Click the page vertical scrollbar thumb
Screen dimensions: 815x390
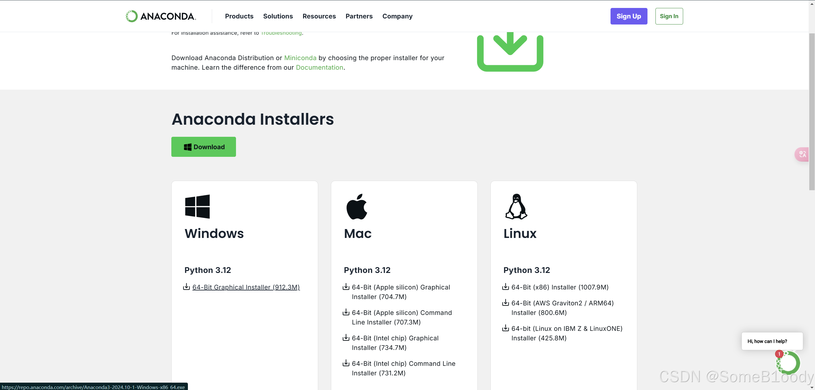pos(812,111)
